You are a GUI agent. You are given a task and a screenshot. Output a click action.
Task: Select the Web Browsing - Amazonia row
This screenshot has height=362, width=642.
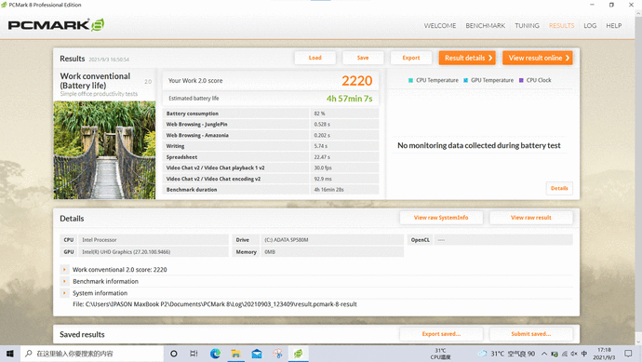[x=271, y=135]
